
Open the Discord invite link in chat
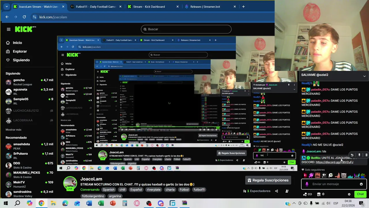pyautogui.click(x=334, y=162)
